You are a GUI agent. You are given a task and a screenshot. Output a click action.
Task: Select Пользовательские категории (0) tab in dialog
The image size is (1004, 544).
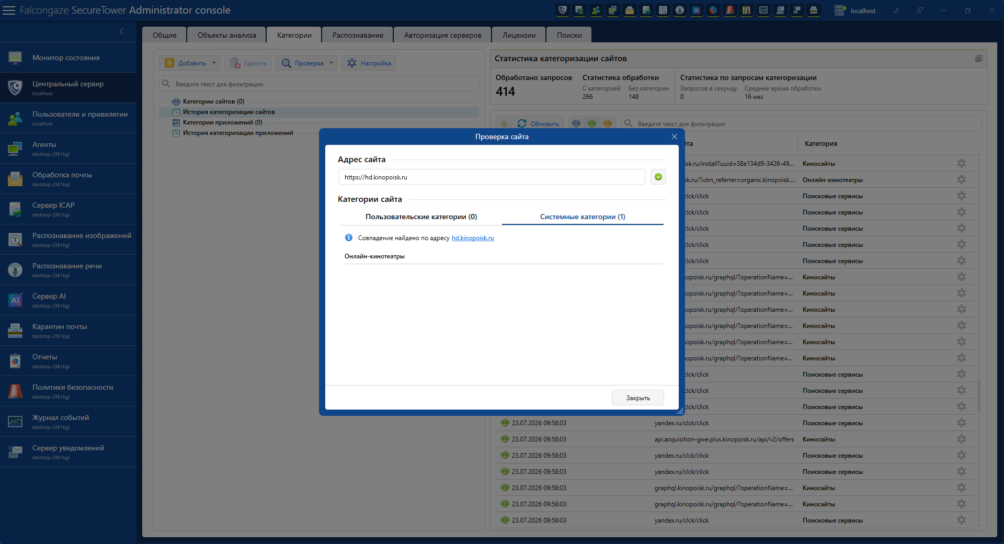(421, 217)
